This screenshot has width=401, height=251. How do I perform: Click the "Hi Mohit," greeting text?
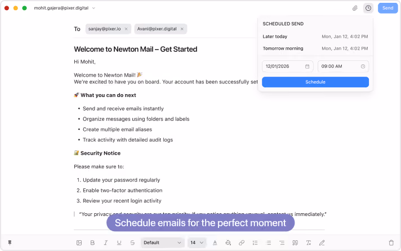point(84,61)
